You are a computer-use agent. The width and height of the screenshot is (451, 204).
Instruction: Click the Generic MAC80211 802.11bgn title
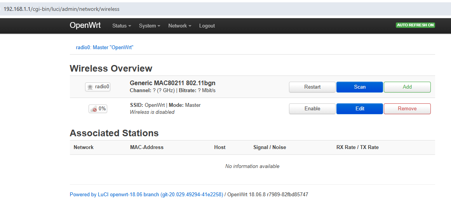[x=172, y=83]
